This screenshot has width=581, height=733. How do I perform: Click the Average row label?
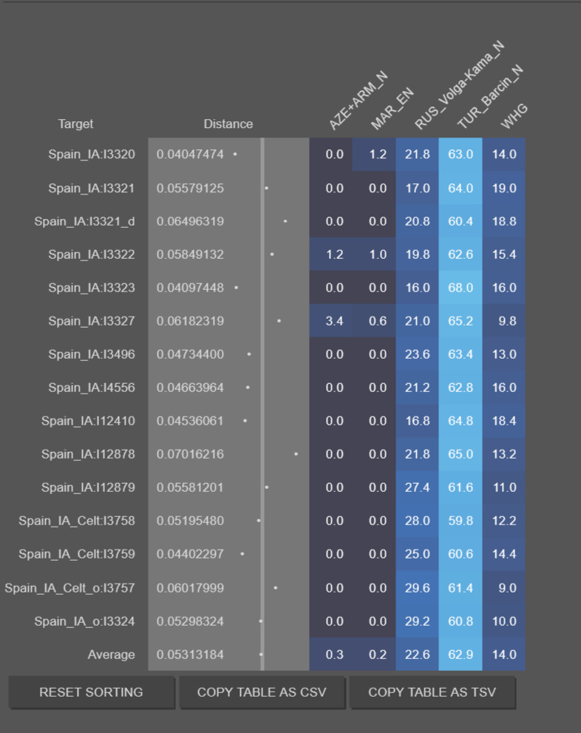point(111,655)
